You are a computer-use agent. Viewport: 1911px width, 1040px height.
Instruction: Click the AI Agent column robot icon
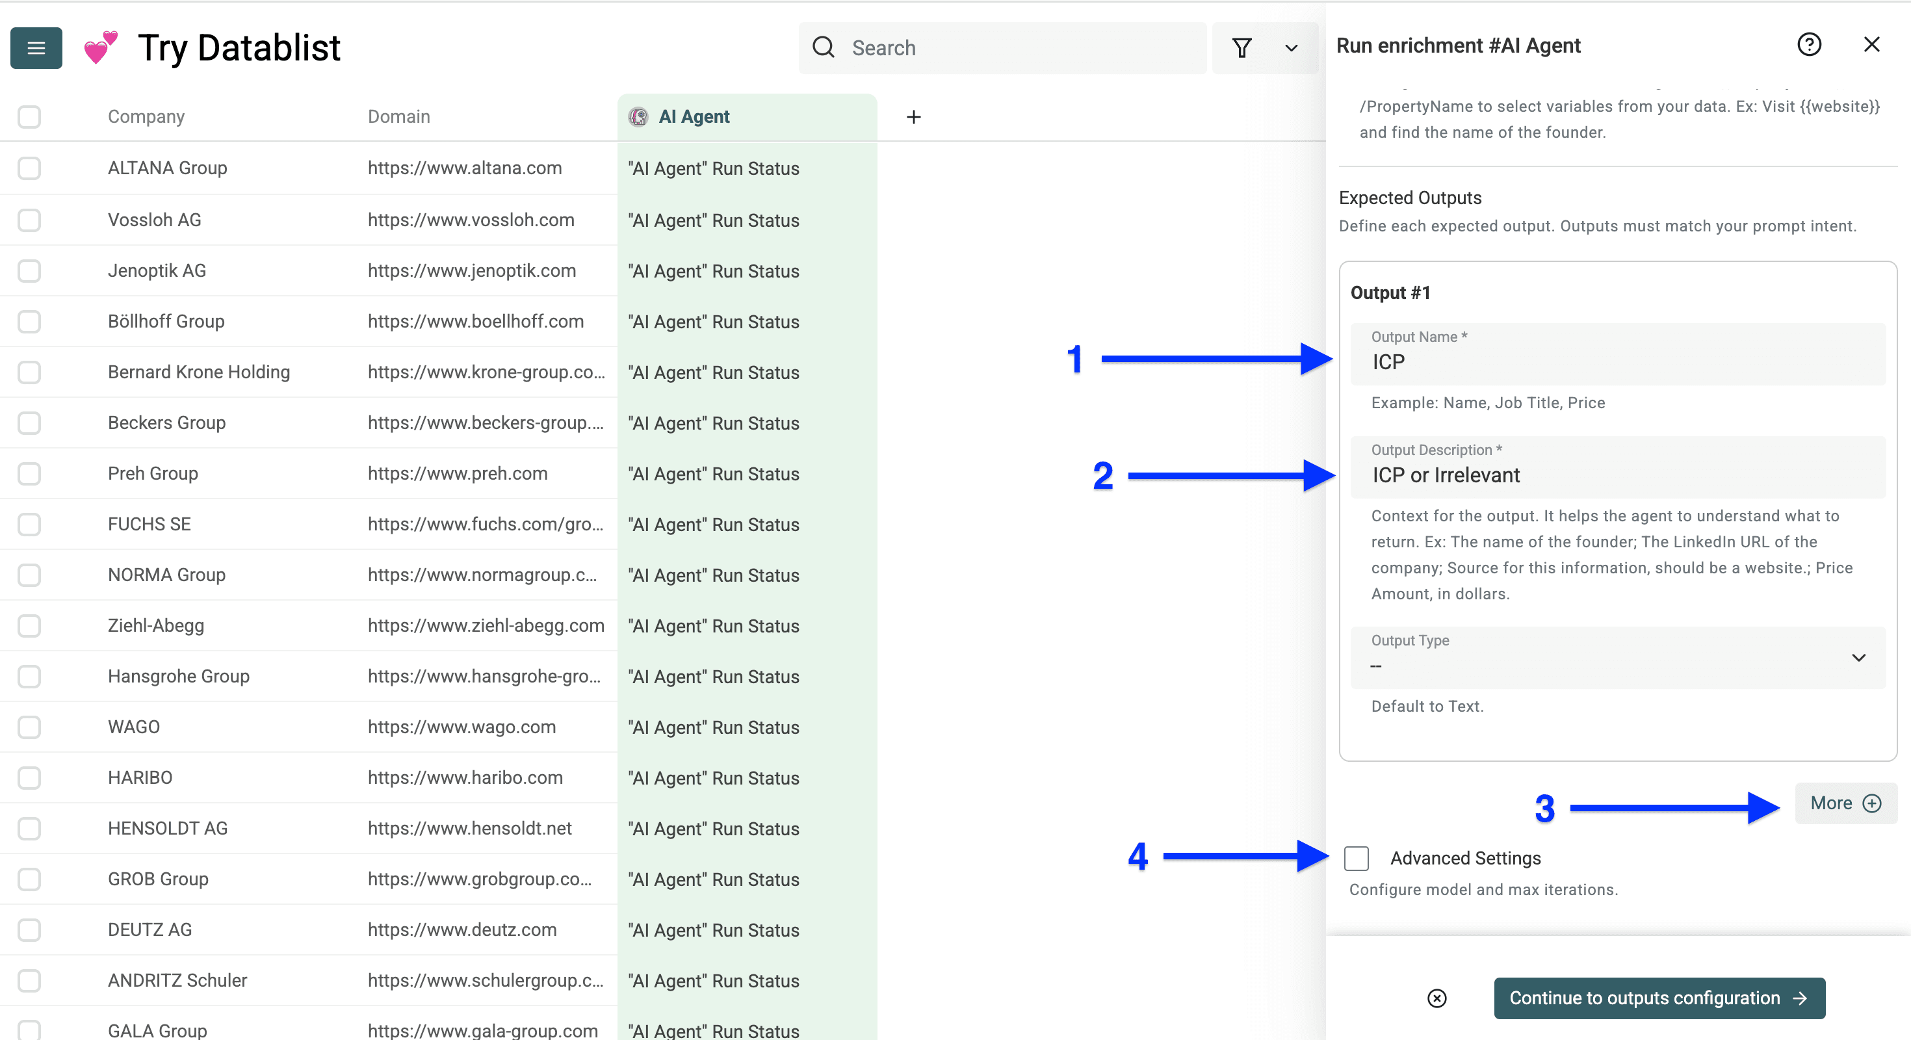tap(638, 116)
